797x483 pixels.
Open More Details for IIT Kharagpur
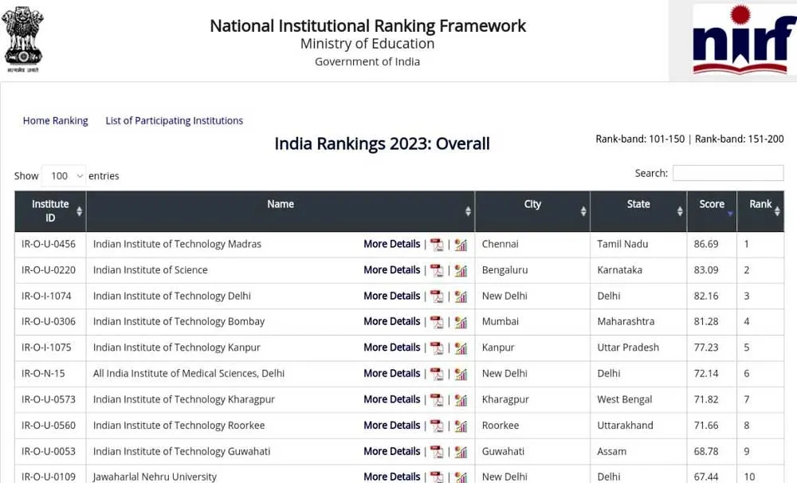(x=392, y=399)
